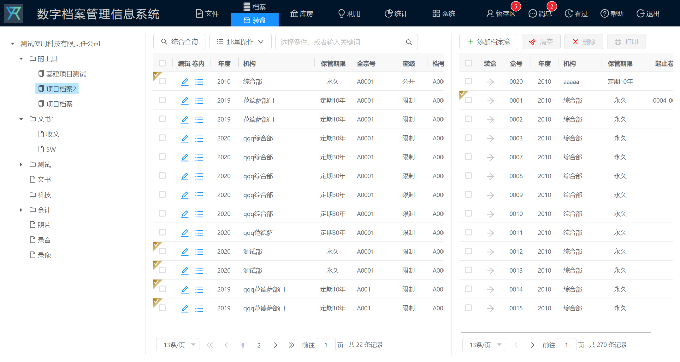Select 基建项目测试 tree item
The height and width of the screenshot is (362, 680).
click(x=62, y=74)
